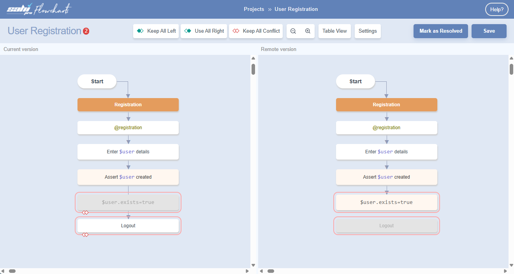
Task: Select Logout step in current version
Action: [128, 226]
